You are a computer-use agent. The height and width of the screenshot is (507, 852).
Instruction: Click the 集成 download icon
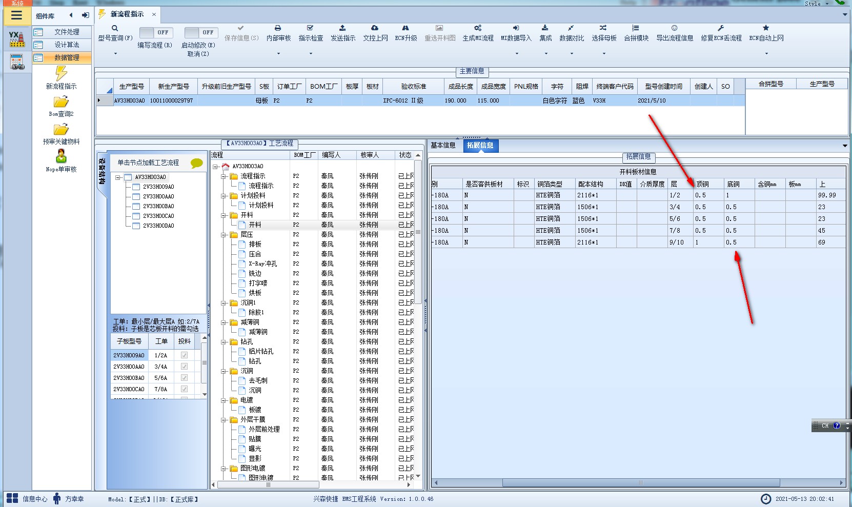pos(545,28)
